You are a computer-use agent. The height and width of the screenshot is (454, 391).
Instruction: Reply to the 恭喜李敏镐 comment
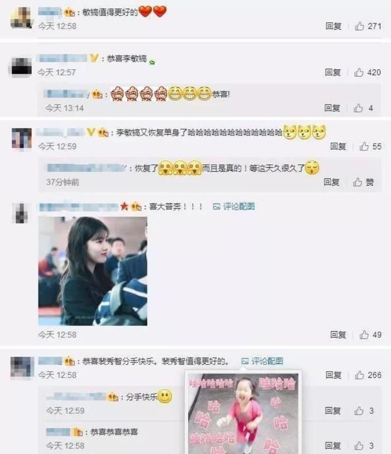pos(332,72)
